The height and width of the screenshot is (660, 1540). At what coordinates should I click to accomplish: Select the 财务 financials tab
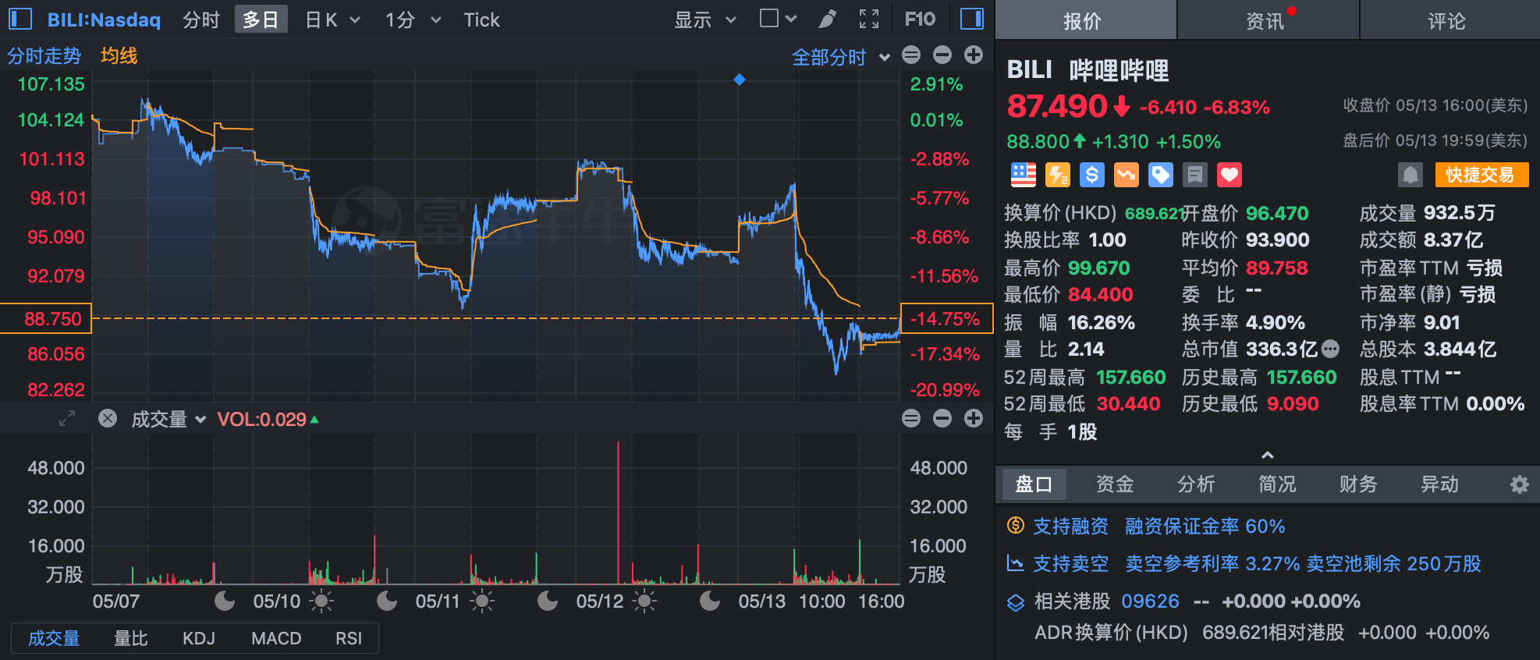1358,484
